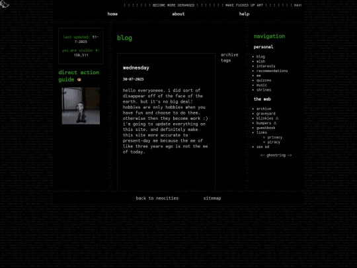The width and height of the screenshot is (357, 268).
Task: Open the 'me' page link
Action: tap(258, 75)
